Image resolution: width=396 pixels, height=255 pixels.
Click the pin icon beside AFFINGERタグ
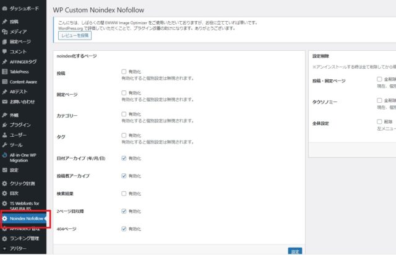pos(4,62)
